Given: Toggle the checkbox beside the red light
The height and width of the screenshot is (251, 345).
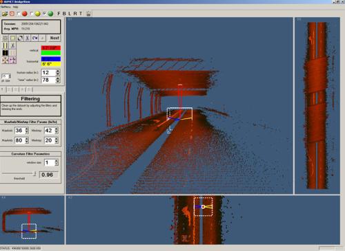Looking at the screenshot, I should pos(19,14).
